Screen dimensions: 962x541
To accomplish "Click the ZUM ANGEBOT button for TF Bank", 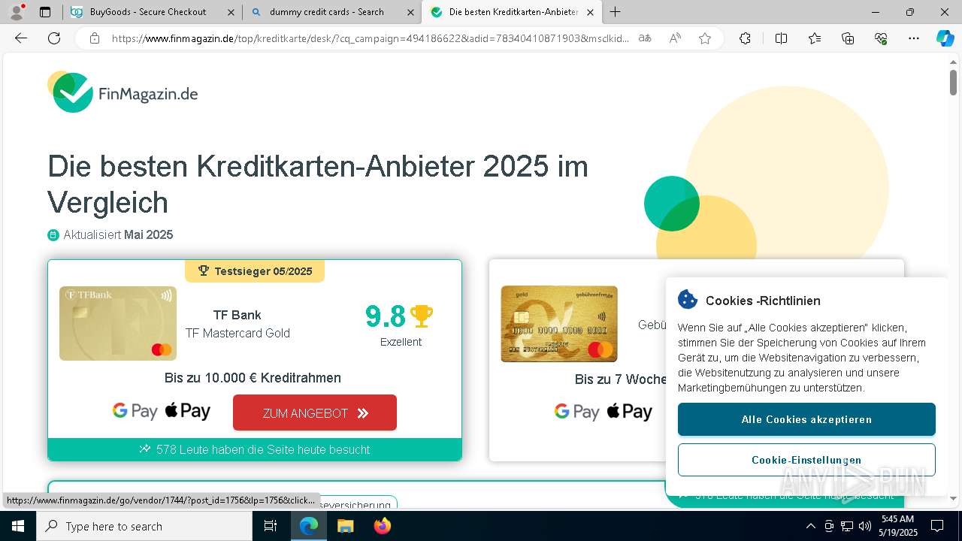I will (x=315, y=413).
